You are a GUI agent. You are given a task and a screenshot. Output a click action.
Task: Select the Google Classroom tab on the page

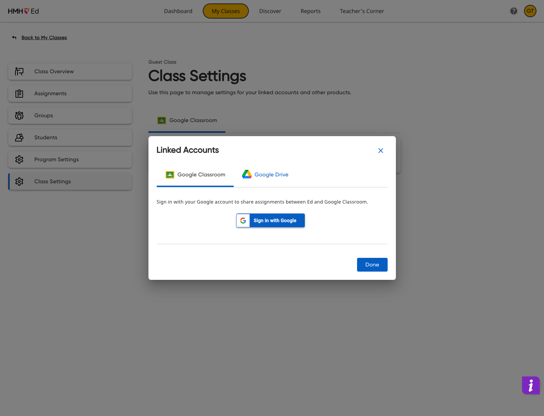(187, 120)
